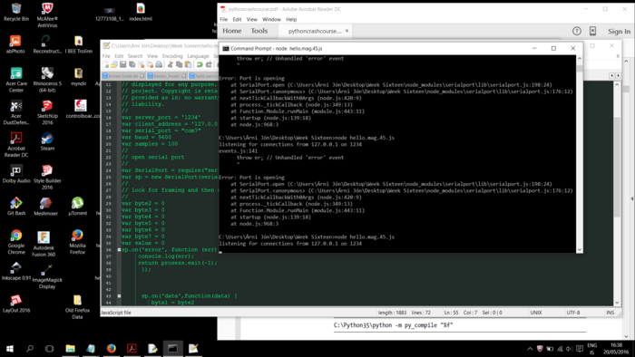The width and height of the screenshot is (635, 357).
Task: Click the Copy icon in Notepad++ toolbar
Action: tap(179, 64)
